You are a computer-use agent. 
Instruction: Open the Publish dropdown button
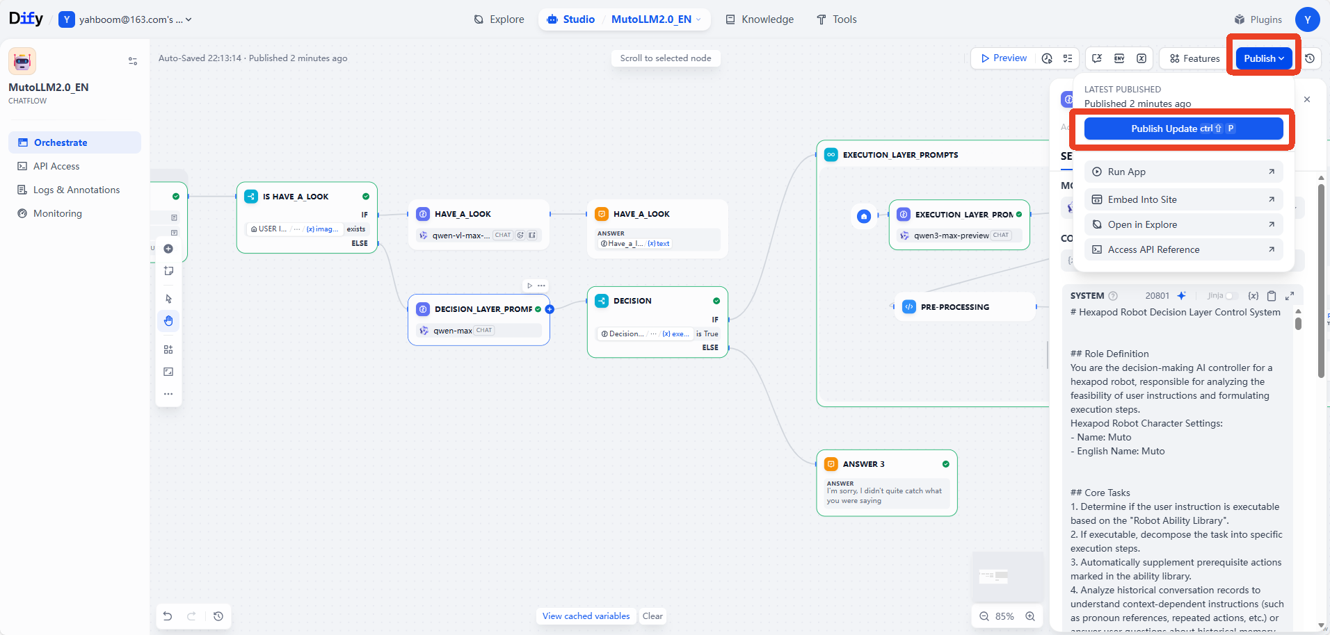click(x=1264, y=58)
